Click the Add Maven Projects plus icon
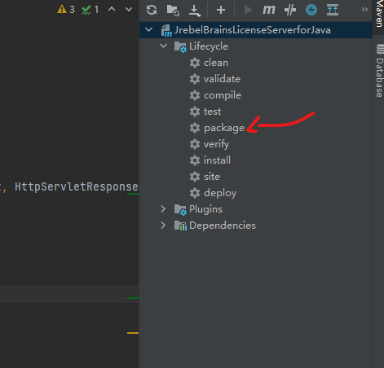Image resolution: width=384 pixels, height=368 pixels. coord(221,10)
